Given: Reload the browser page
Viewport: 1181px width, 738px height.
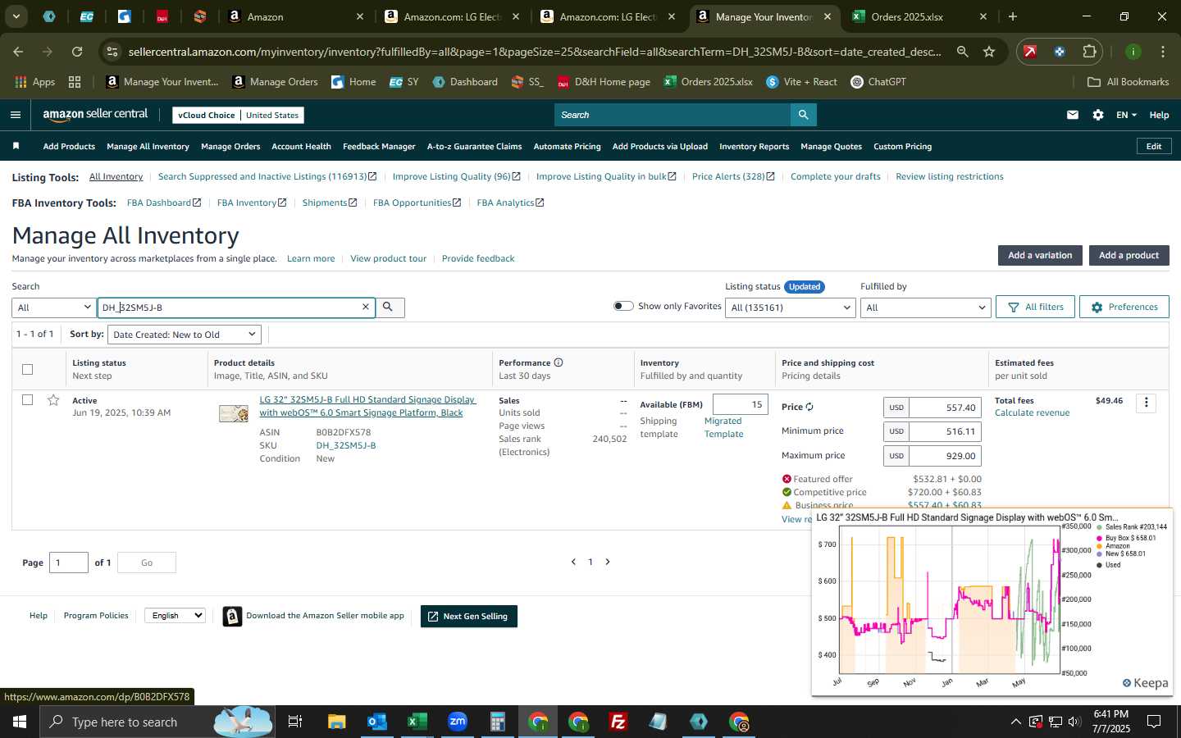Looking at the screenshot, I should click(x=77, y=52).
